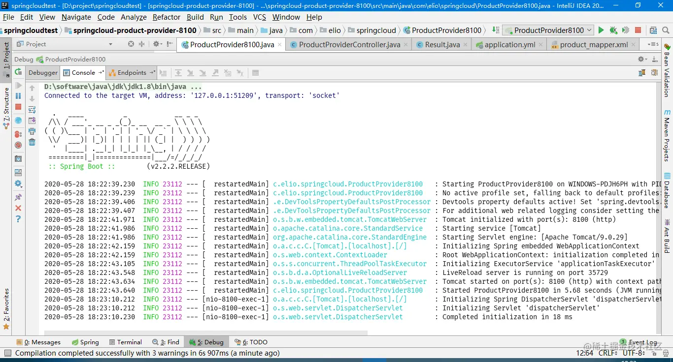Open the run configuration dropdown ProductProvider8100

[x=549, y=30]
